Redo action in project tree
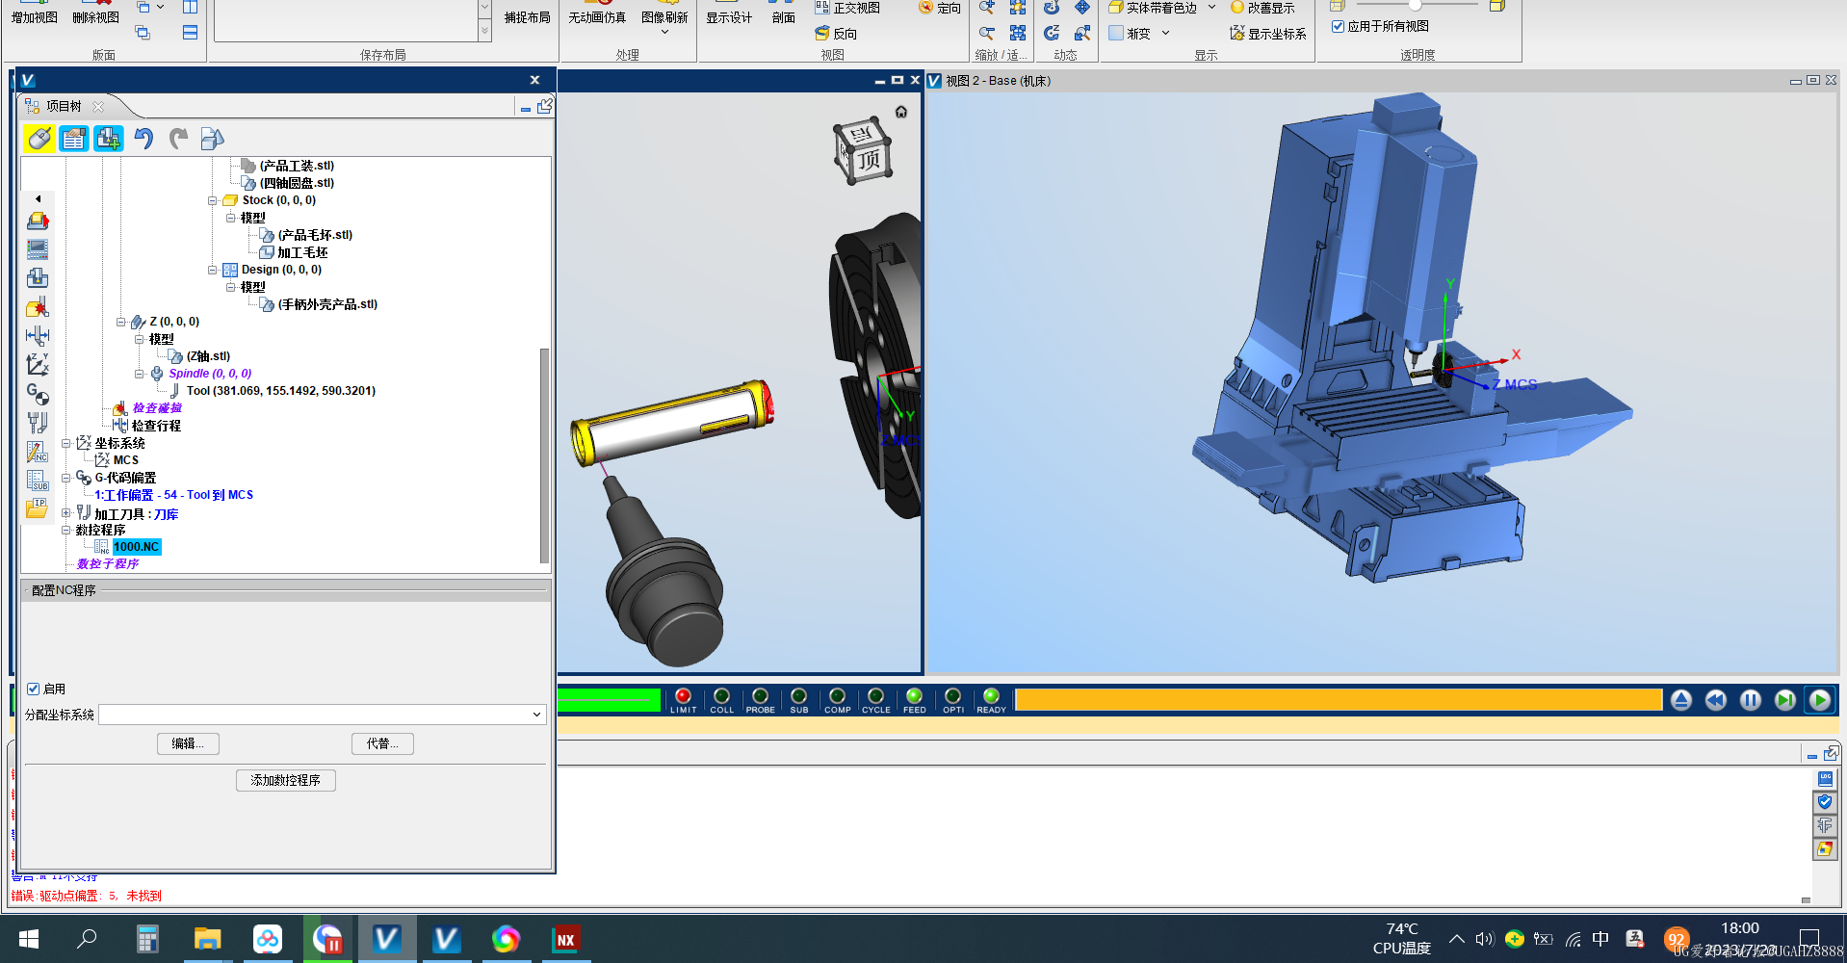This screenshot has width=1847, height=963. pos(178,139)
